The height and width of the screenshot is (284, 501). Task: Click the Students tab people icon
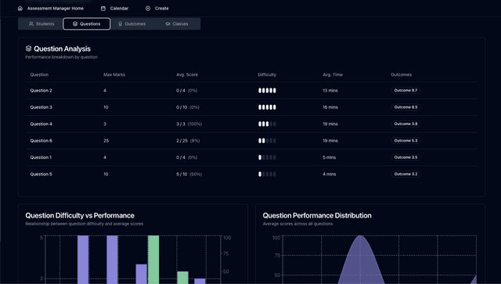pos(31,23)
